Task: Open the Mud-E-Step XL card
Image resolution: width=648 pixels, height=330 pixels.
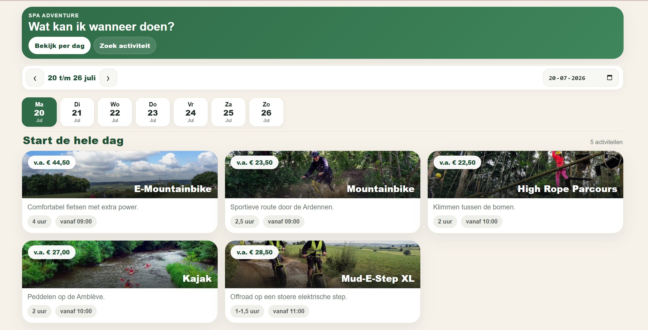Action: pos(322,282)
